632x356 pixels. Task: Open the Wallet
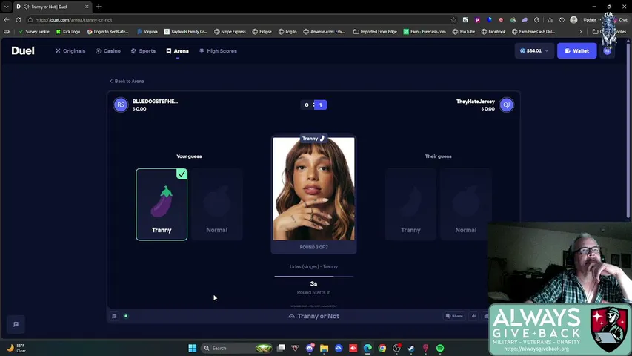click(x=576, y=51)
